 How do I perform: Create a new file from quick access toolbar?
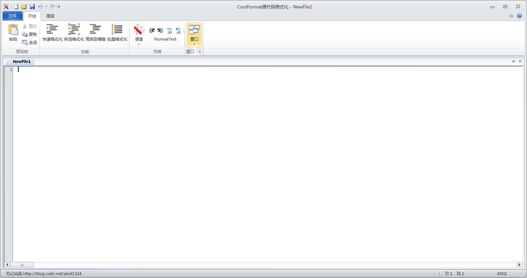pyautogui.click(x=16, y=7)
